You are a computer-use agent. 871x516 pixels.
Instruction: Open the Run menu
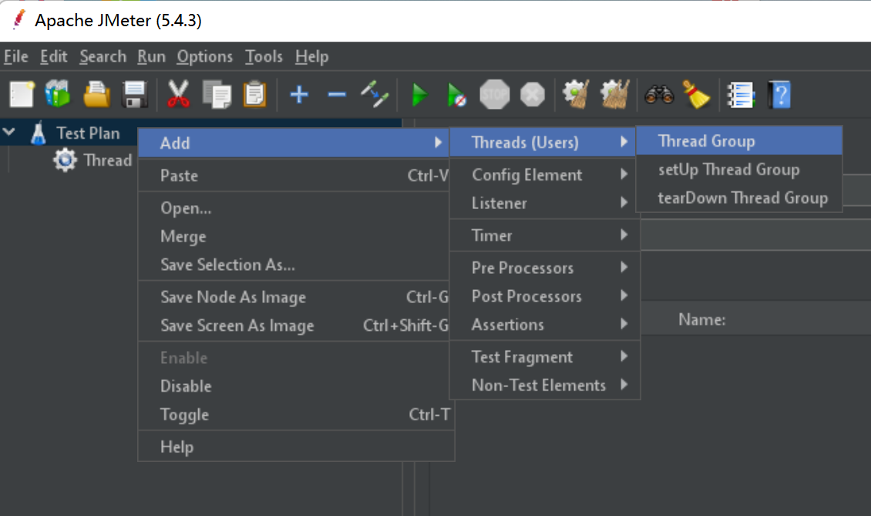point(151,57)
